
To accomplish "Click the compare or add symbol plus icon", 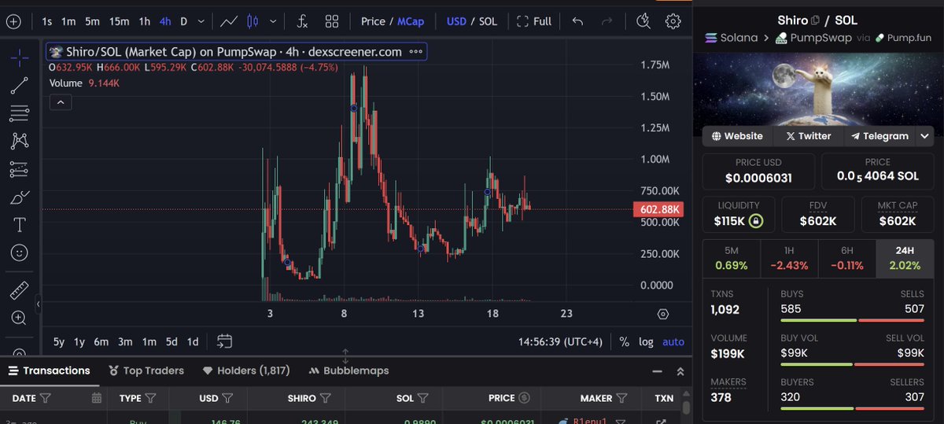I will click(x=13, y=21).
